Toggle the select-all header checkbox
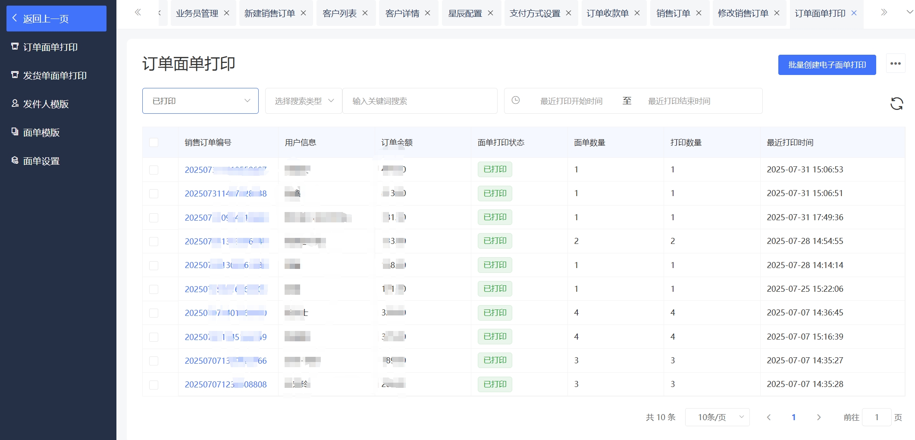Image resolution: width=915 pixels, height=440 pixels. coord(154,142)
